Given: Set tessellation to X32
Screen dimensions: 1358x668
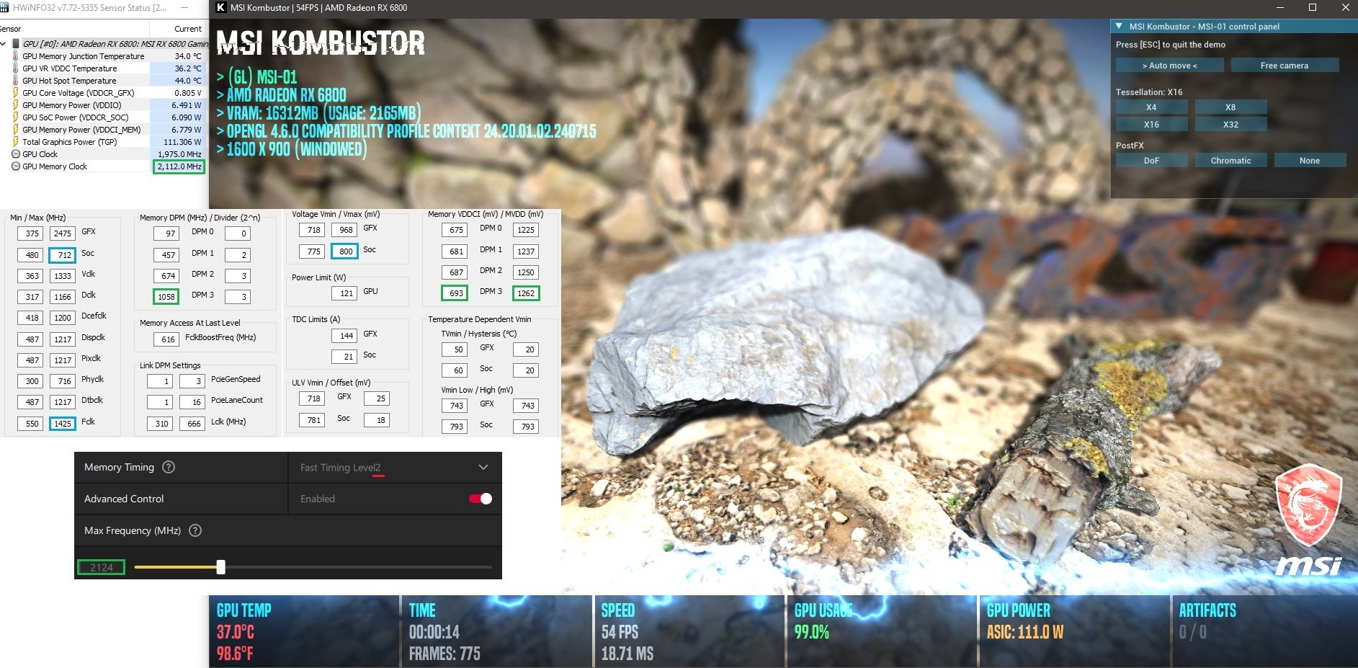Looking at the screenshot, I should click(1230, 125).
